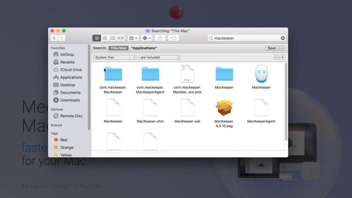This screenshot has width=352, height=198.
Task: Select the Yellow tag
Action: (66, 155)
